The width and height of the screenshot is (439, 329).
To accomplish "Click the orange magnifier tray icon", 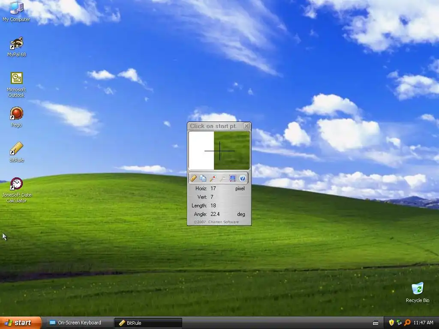I will (407, 323).
